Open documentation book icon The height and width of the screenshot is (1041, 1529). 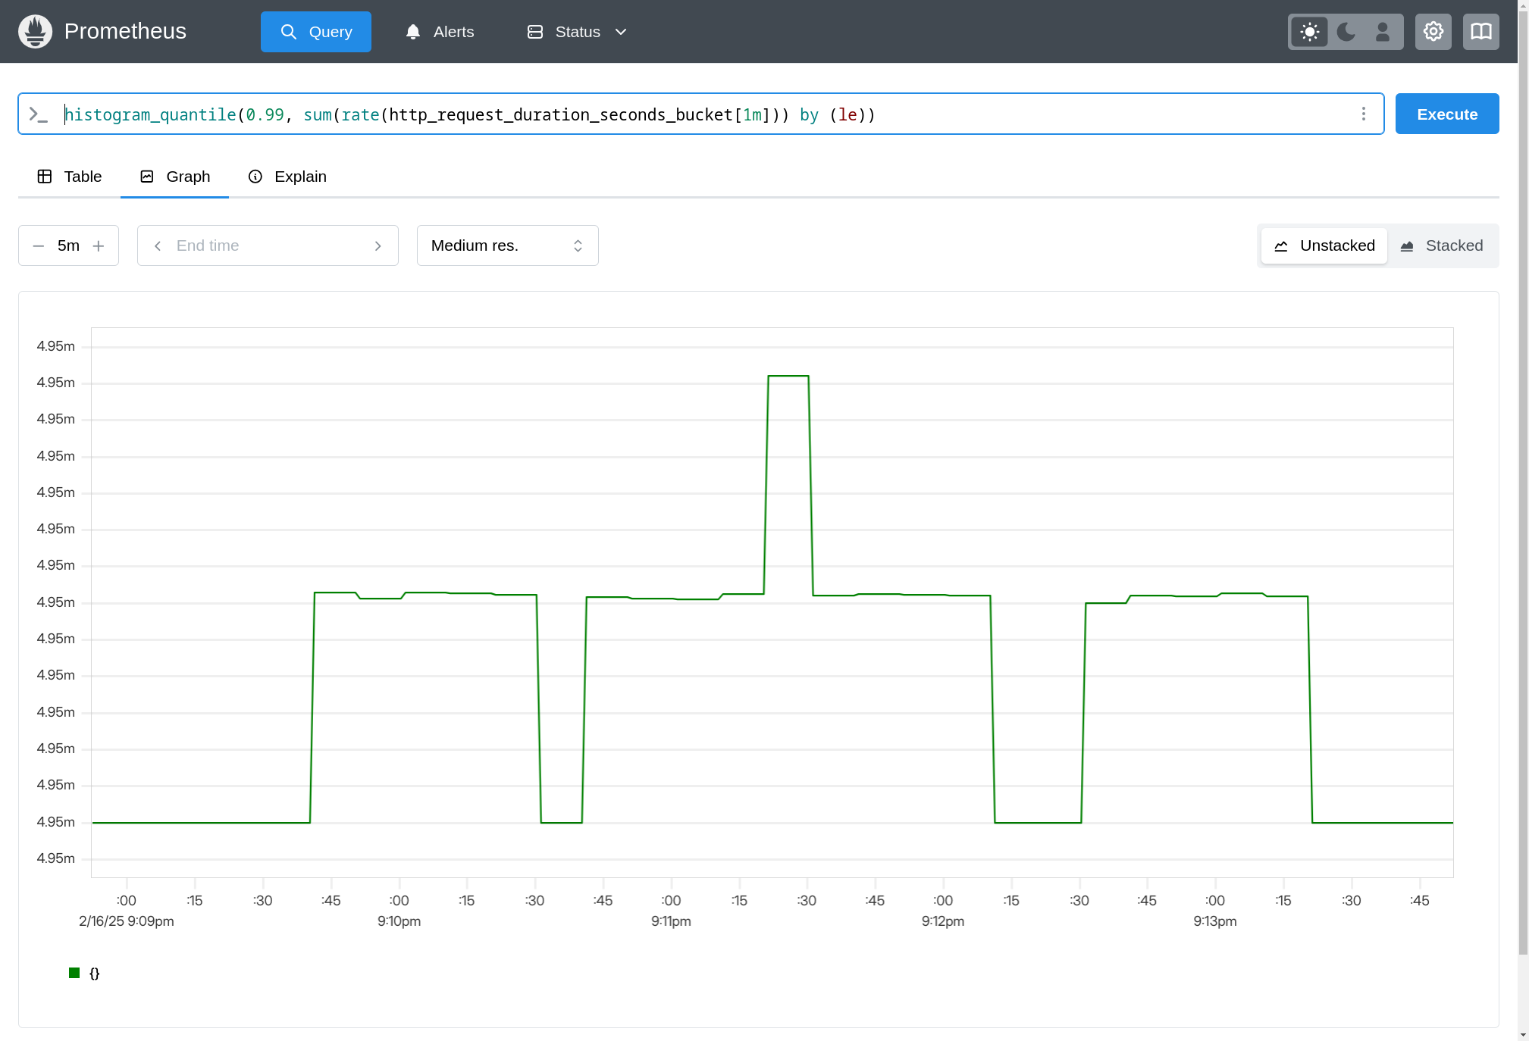(x=1480, y=32)
